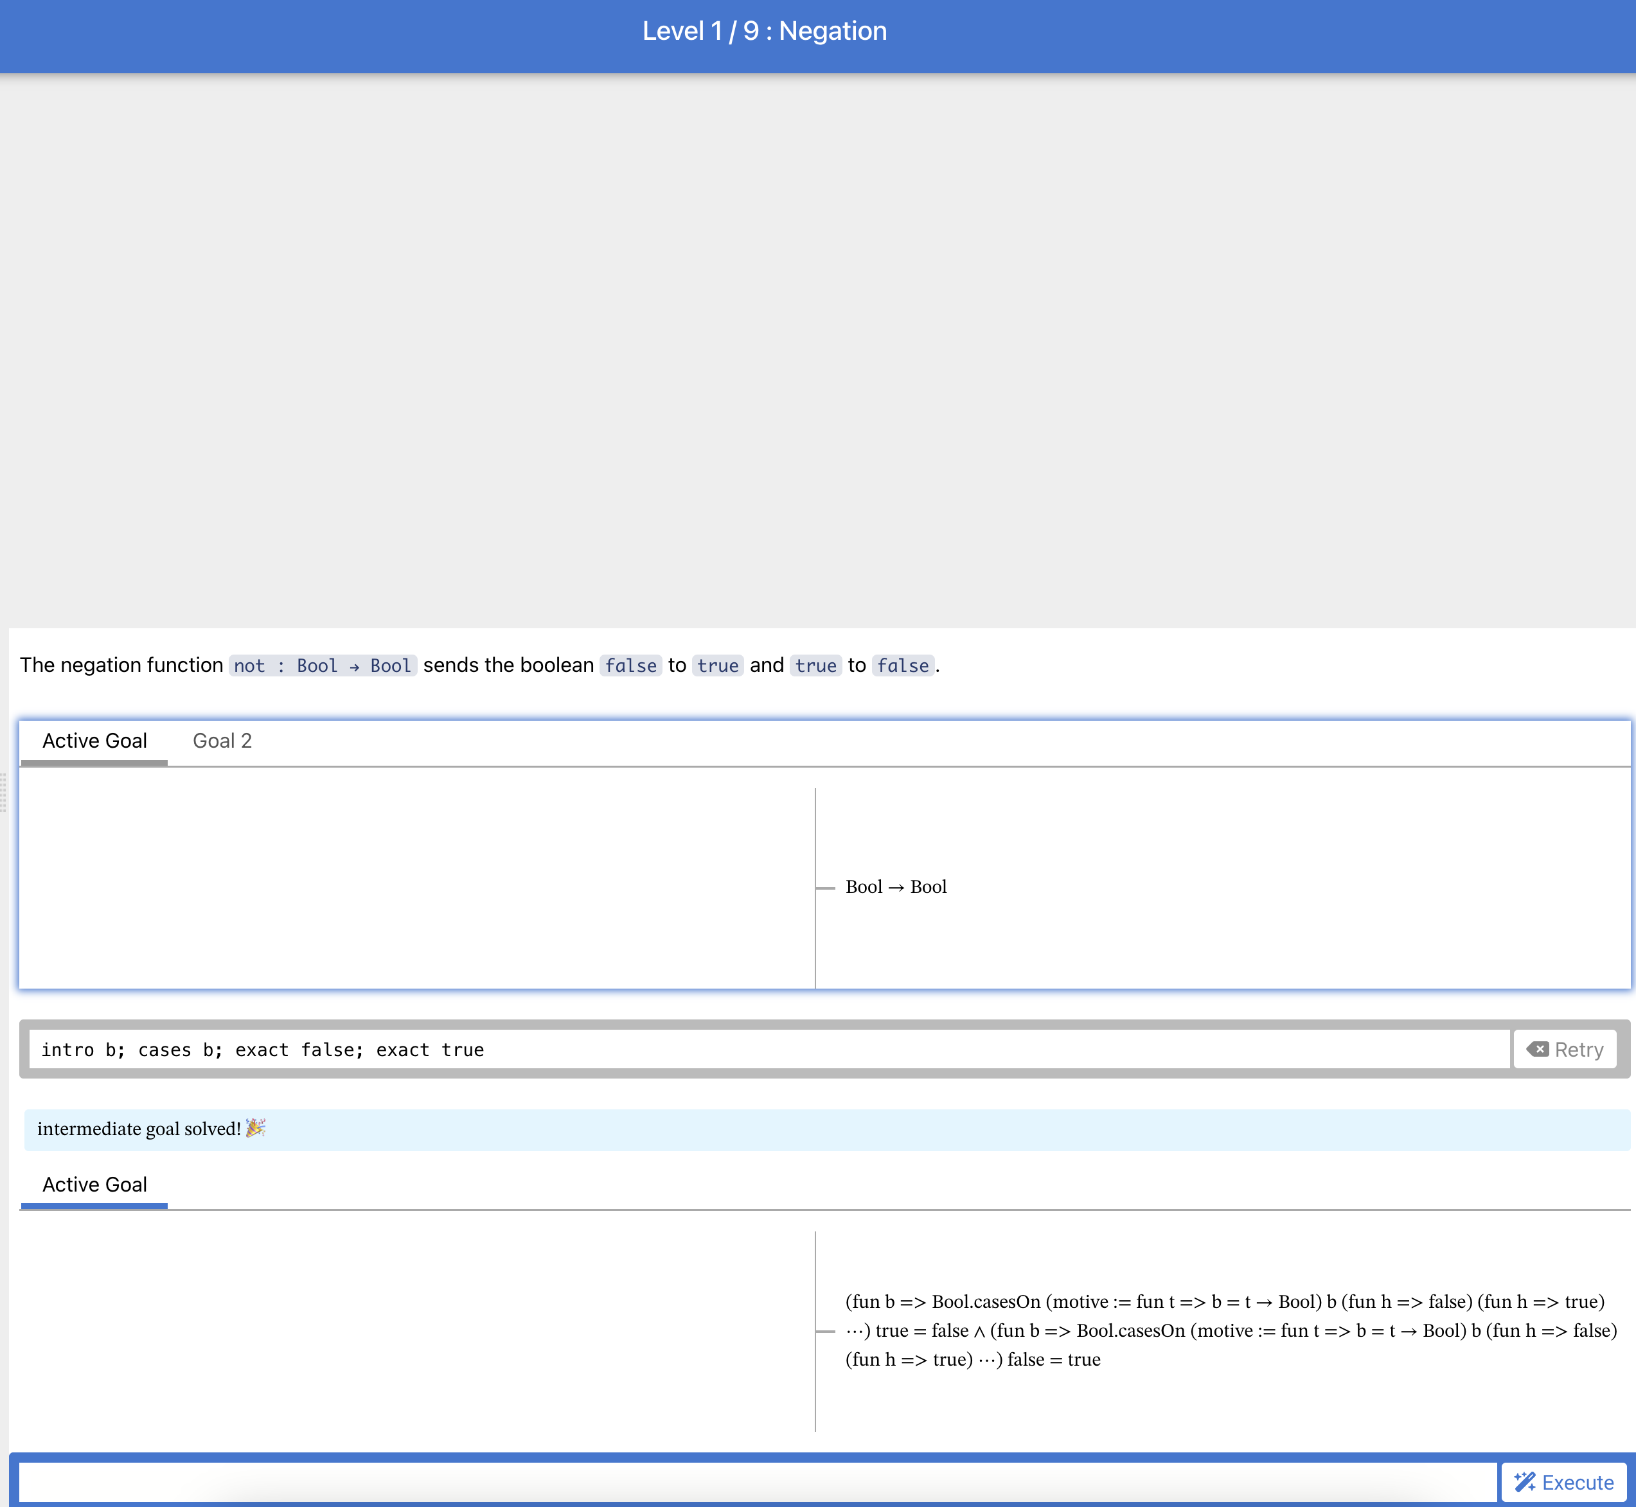Image resolution: width=1636 pixels, height=1507 pixels.
Task: Expand the last ellipsis before 'false = true'
Action: click(x=988, y=1359)
